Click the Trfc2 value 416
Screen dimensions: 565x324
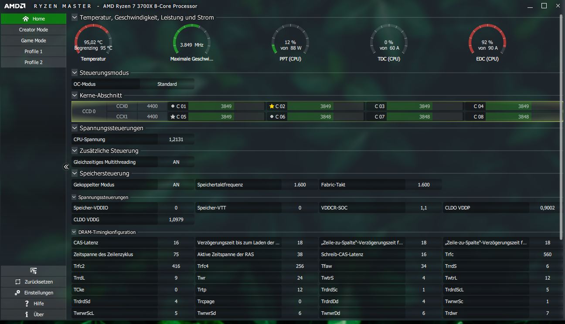point(176,266)
